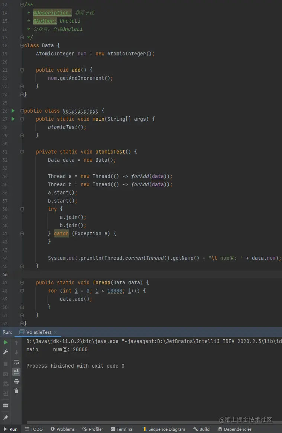Screen dimensions: 282x433
Task: Click the highlighted catch keyword
Action: [61, 234]
